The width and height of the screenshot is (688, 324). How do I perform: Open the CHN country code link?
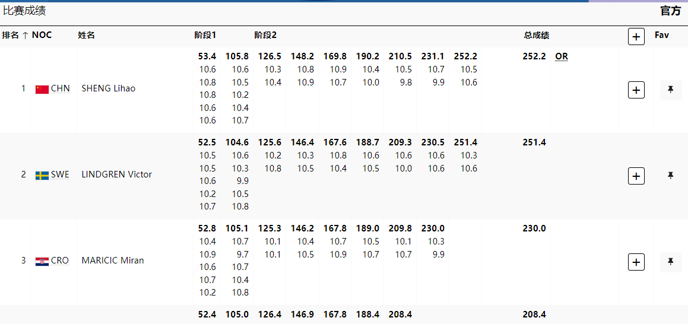pyautogui.click(x=60, y=88)
